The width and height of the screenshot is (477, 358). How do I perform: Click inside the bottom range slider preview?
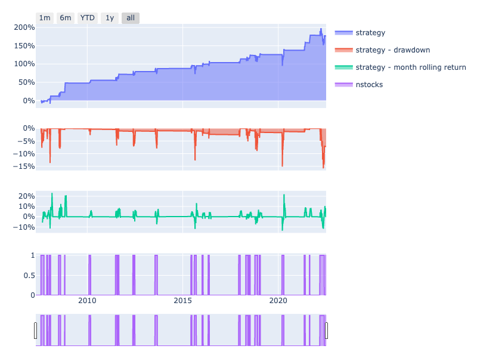pyautogui.click(x=179, y=331)
